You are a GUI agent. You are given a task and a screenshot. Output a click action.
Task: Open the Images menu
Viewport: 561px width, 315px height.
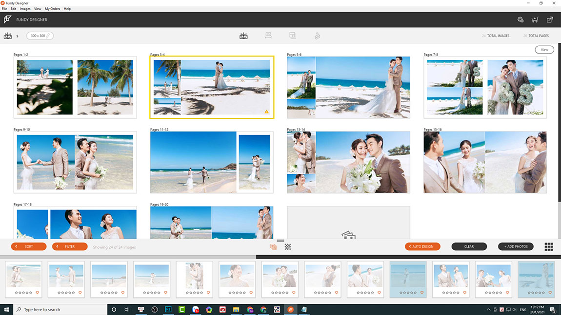click(25, 9)
